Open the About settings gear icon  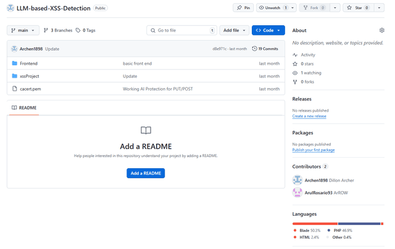tap(381, 30)
